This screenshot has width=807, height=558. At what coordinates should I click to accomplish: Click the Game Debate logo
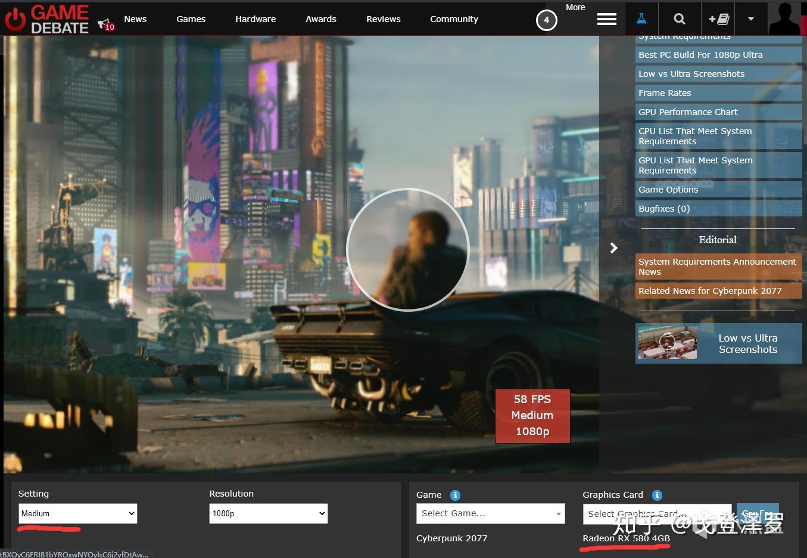pos(46,19)
